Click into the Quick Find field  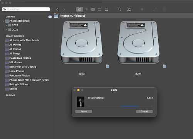point(26,9)
